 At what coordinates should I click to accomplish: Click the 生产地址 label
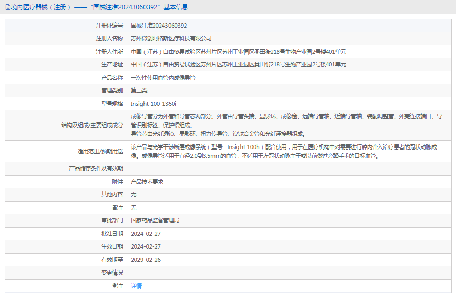pos(112,64)
